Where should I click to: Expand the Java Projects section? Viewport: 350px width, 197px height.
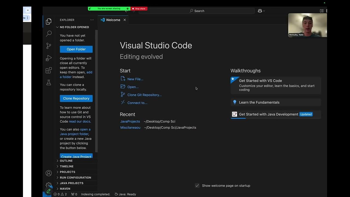click(71, 183)
